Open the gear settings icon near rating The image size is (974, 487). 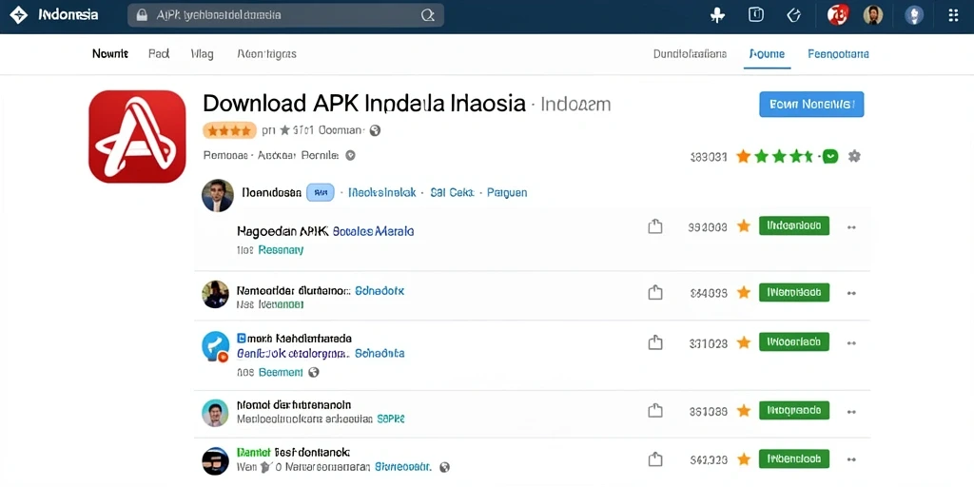point(854,157)
